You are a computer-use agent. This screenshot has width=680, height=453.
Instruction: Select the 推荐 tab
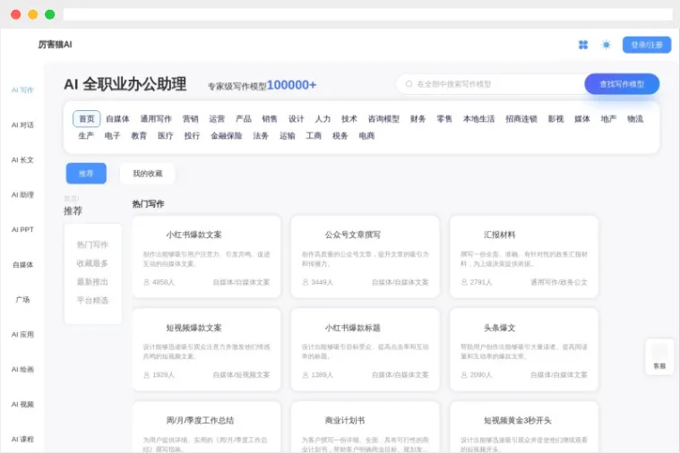(x=86, y=174)
